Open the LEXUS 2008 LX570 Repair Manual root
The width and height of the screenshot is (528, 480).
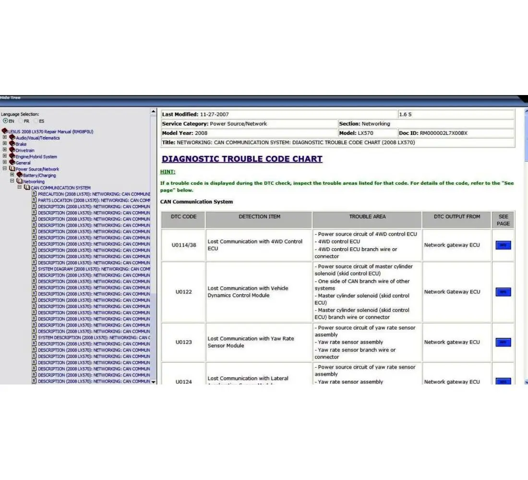(x=50, y=132)
